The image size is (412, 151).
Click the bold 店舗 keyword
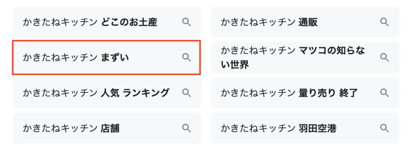(x=110, y=128)
